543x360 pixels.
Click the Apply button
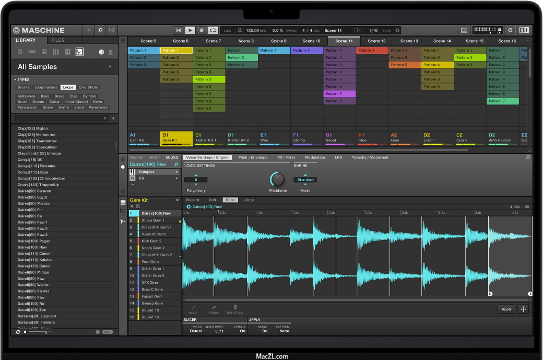[x=506, y=309]
